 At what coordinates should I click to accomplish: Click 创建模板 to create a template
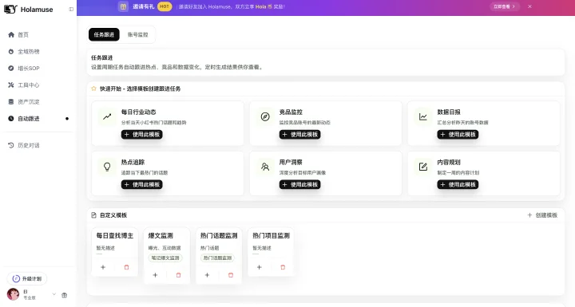click(x=542, y=215)
